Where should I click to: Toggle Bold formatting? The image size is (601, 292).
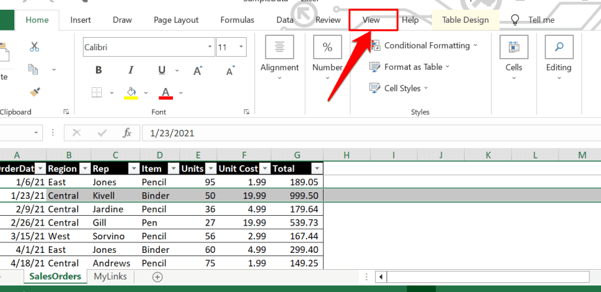[99, 70]
